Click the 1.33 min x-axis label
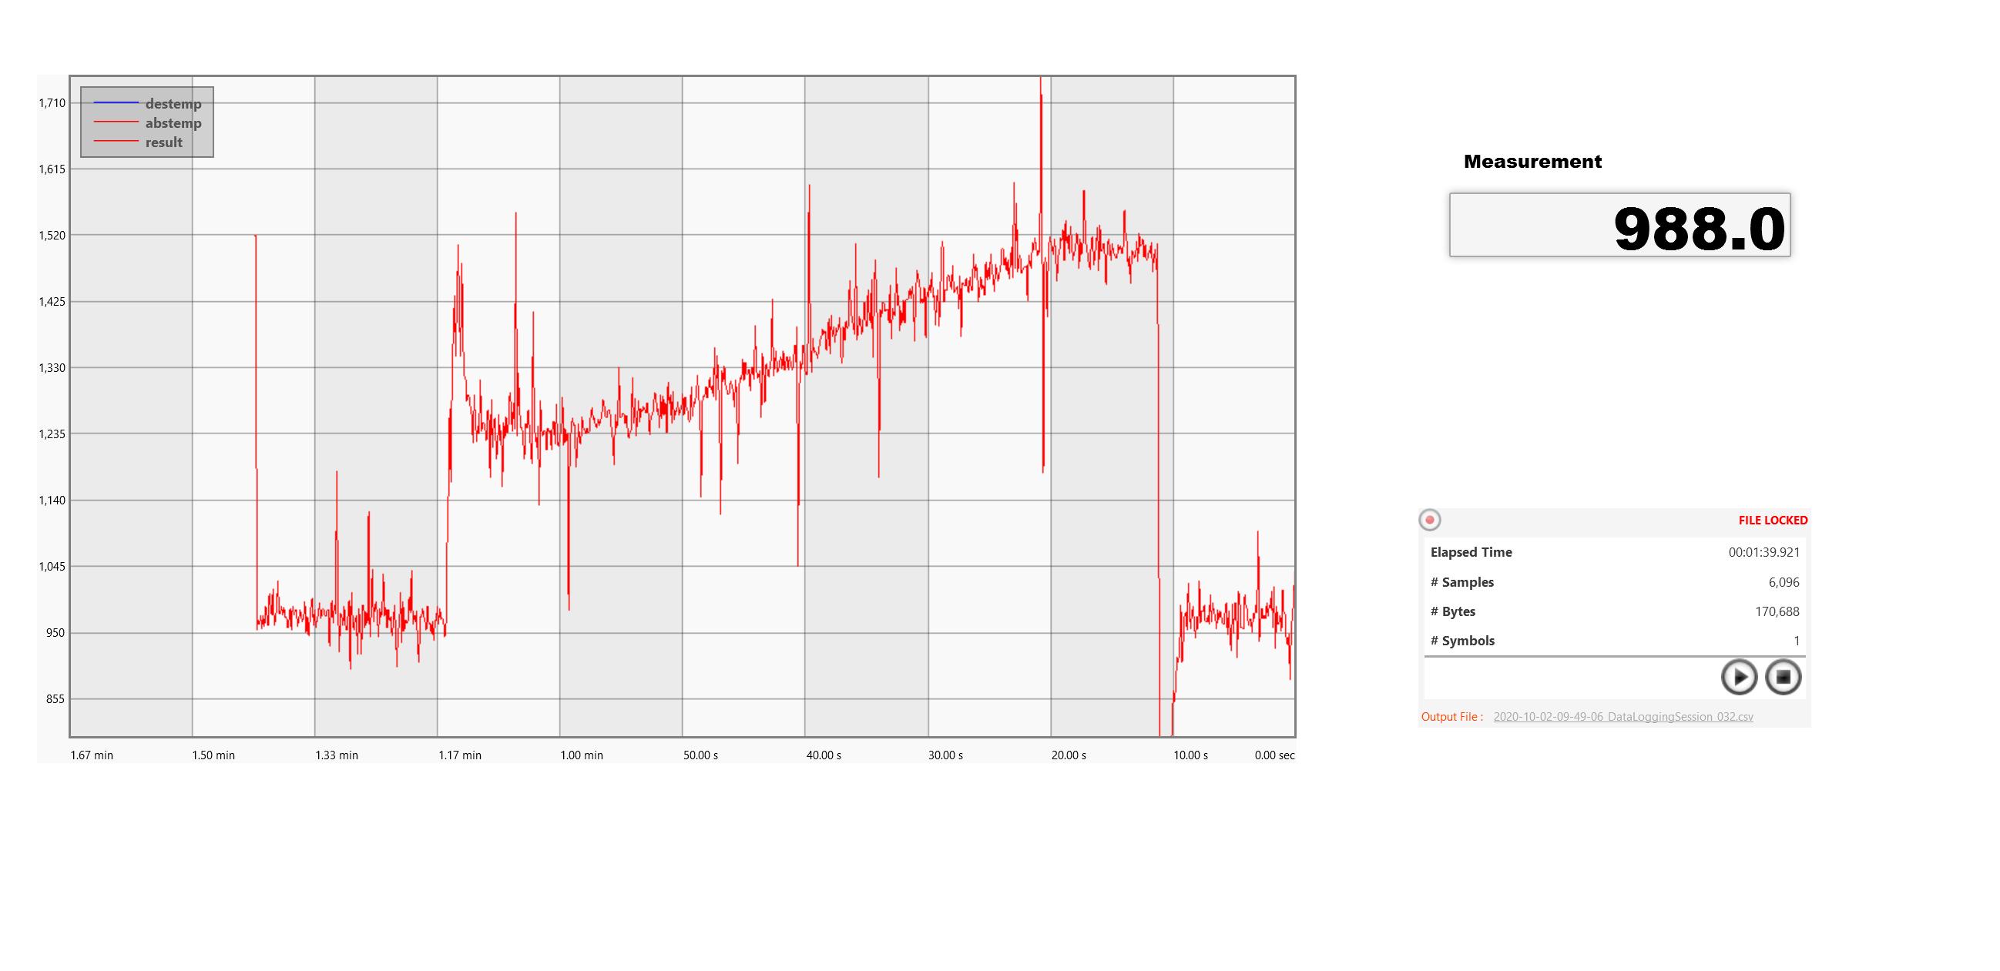Screen dimensions: 2000x971 click(336, 755)
